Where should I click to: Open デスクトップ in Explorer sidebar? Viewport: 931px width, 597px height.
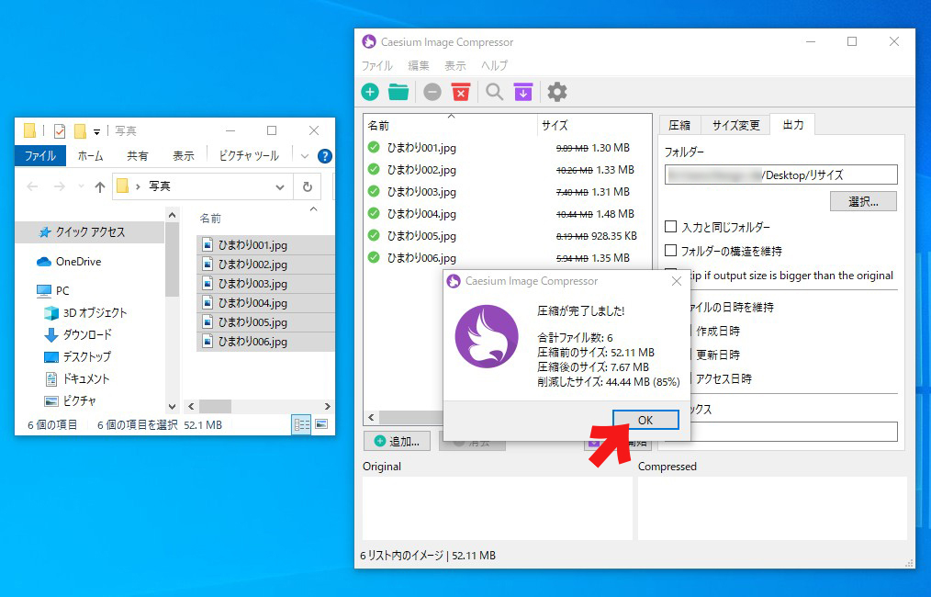tap(78, 356)
